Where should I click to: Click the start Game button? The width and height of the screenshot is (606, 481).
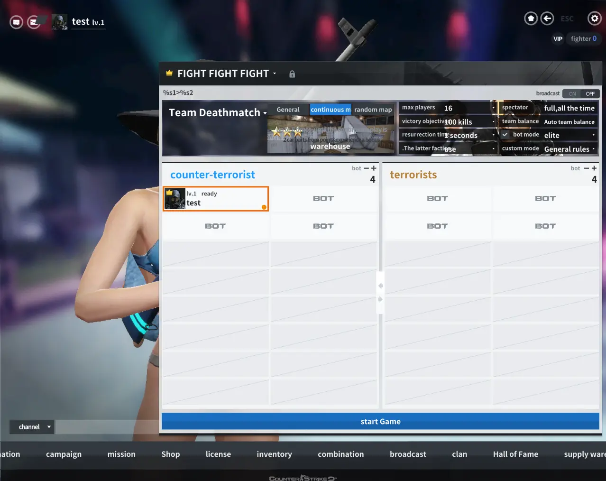coord(380,421)
